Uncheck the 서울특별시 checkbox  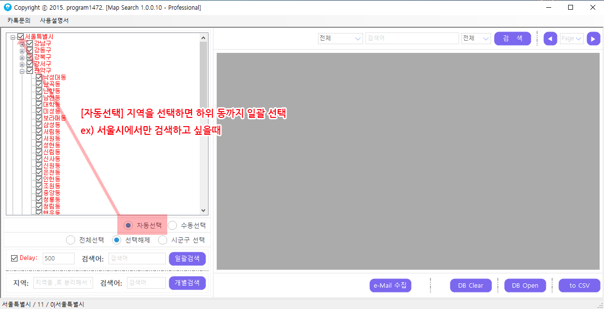[21, 37]
